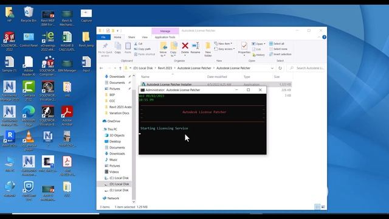This screenshot has height=219, width=389.
Task: Select 3D Objects under This PC
Action: [x=114, y=135]
